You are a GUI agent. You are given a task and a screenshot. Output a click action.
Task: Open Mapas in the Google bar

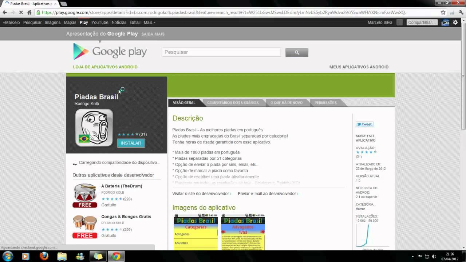tap(70, 22)
